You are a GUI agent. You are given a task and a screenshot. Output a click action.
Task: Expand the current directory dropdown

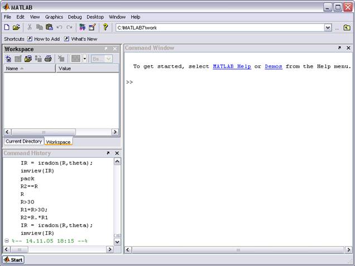click(328, 28)
